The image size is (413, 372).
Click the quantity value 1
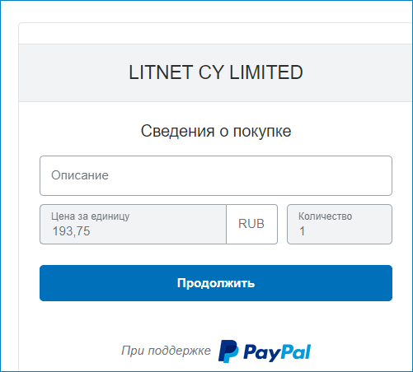(x=302, y=231)
